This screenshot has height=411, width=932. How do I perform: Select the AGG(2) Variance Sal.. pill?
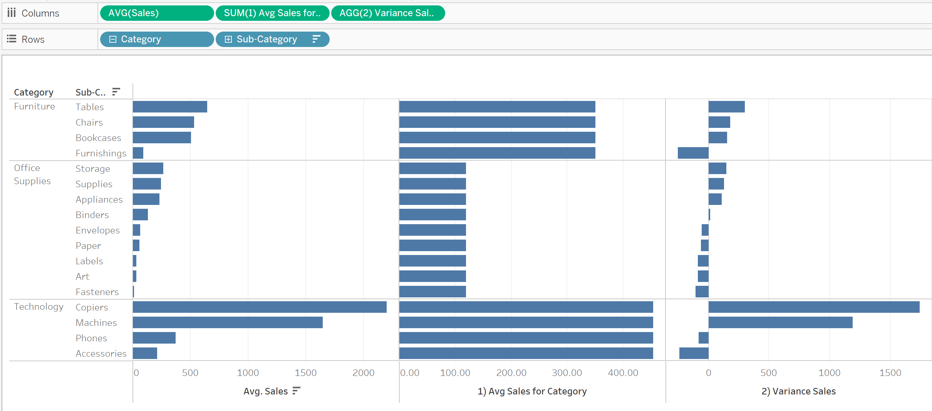[387, 13]
